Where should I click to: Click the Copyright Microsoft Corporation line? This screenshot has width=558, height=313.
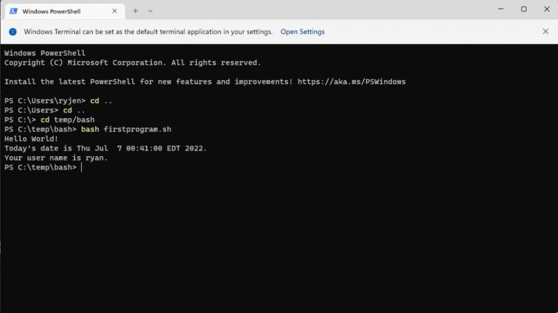(133, 63)
